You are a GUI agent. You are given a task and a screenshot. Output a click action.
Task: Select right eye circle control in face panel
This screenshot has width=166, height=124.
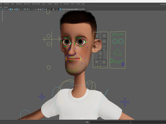pyautogui.click(x=121, y=41)
